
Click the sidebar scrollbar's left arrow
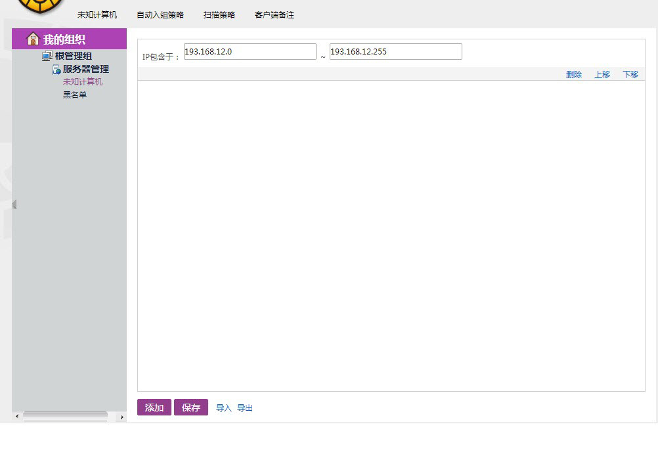pos(17,417)
